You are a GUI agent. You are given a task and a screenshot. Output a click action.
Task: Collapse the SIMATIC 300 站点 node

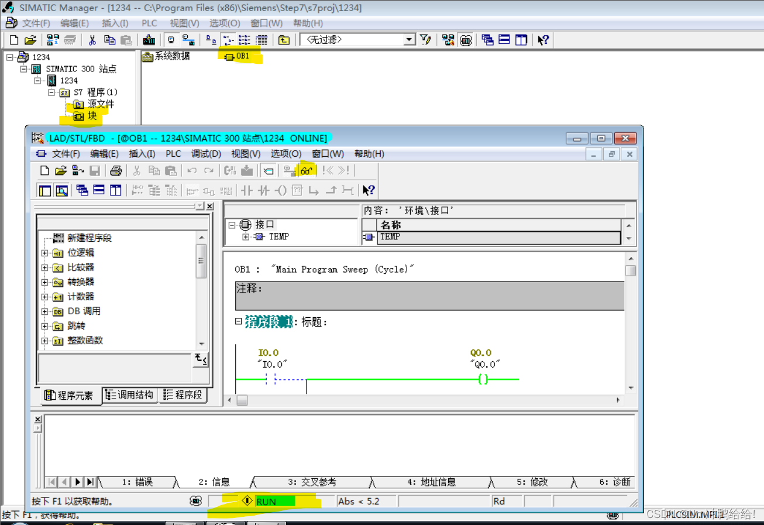pyautogui.click(x=24, y=69)
